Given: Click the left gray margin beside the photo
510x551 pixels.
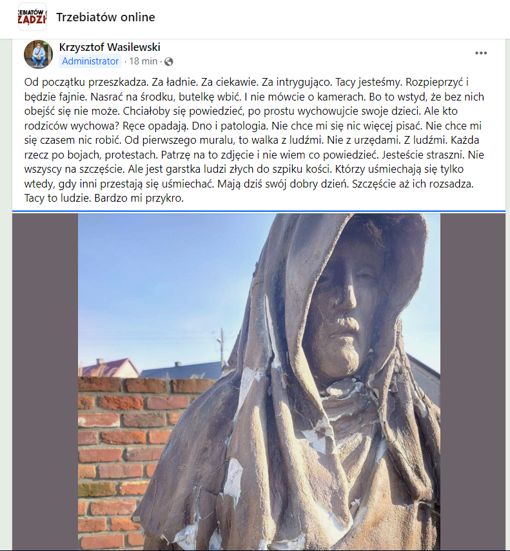Looking at the screenshot, I should pos(45,382).
